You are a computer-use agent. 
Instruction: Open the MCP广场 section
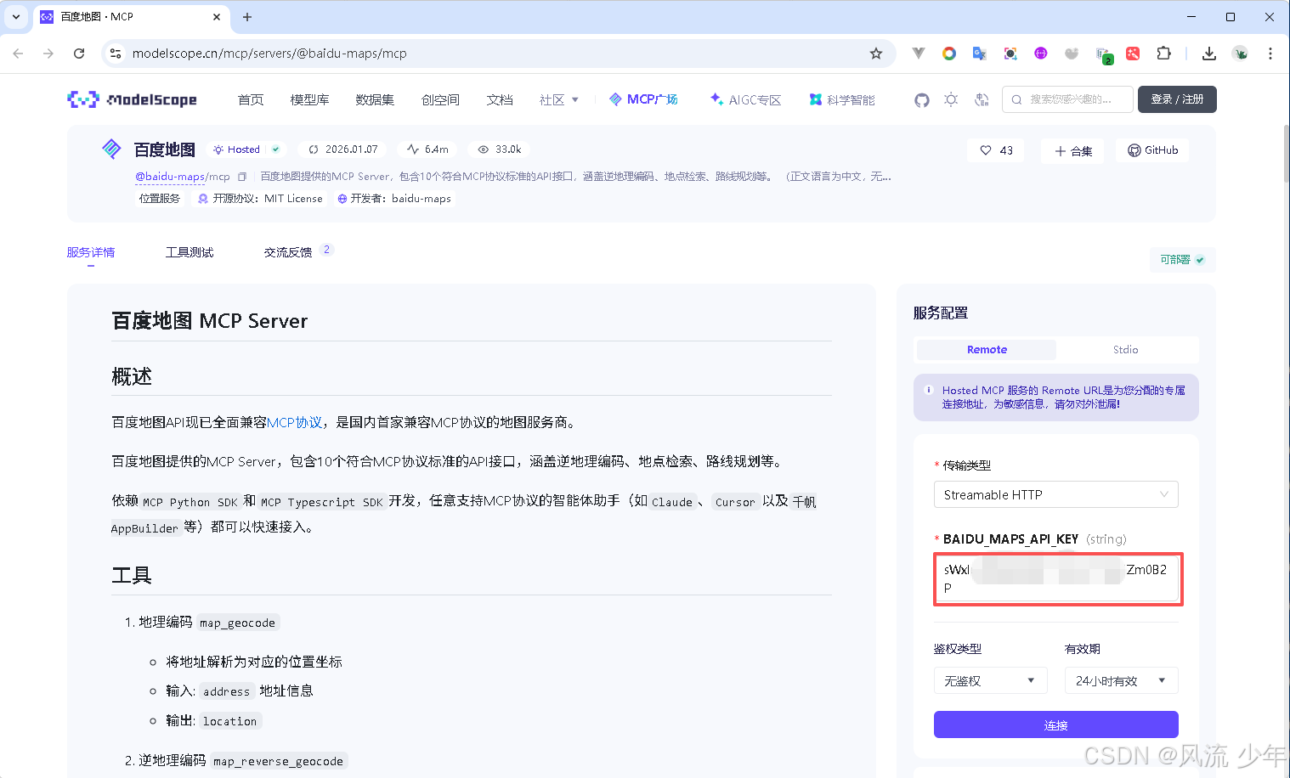coord(643,99)
